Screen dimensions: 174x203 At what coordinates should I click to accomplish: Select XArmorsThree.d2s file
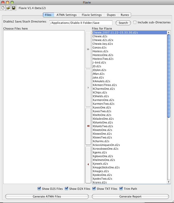(130, 85)
